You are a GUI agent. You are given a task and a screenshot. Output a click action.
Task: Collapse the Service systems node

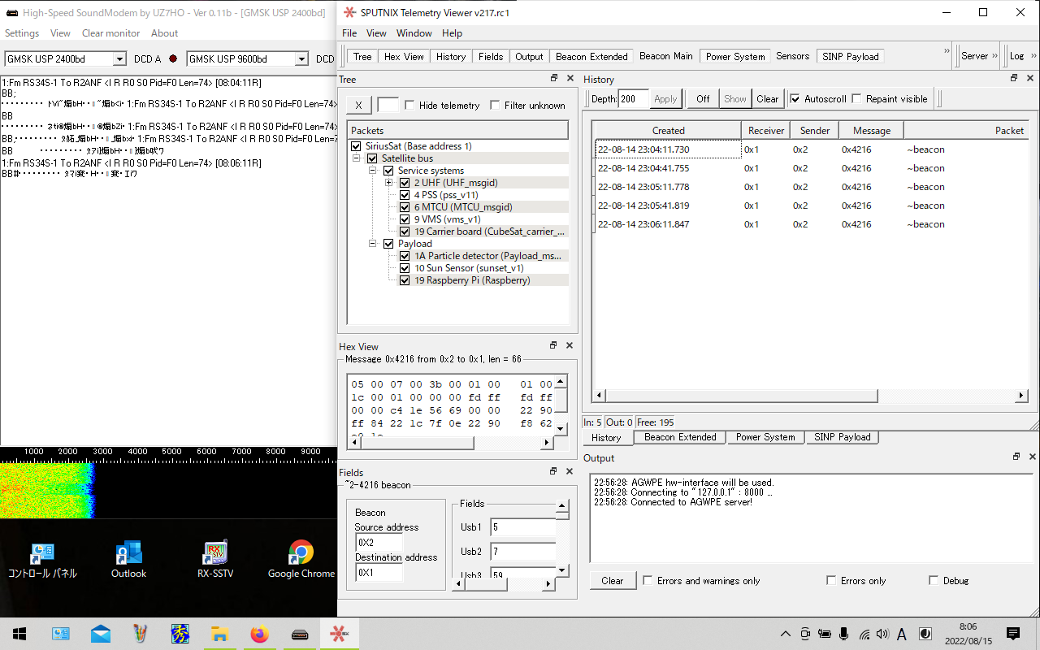[x=372, y=171]
